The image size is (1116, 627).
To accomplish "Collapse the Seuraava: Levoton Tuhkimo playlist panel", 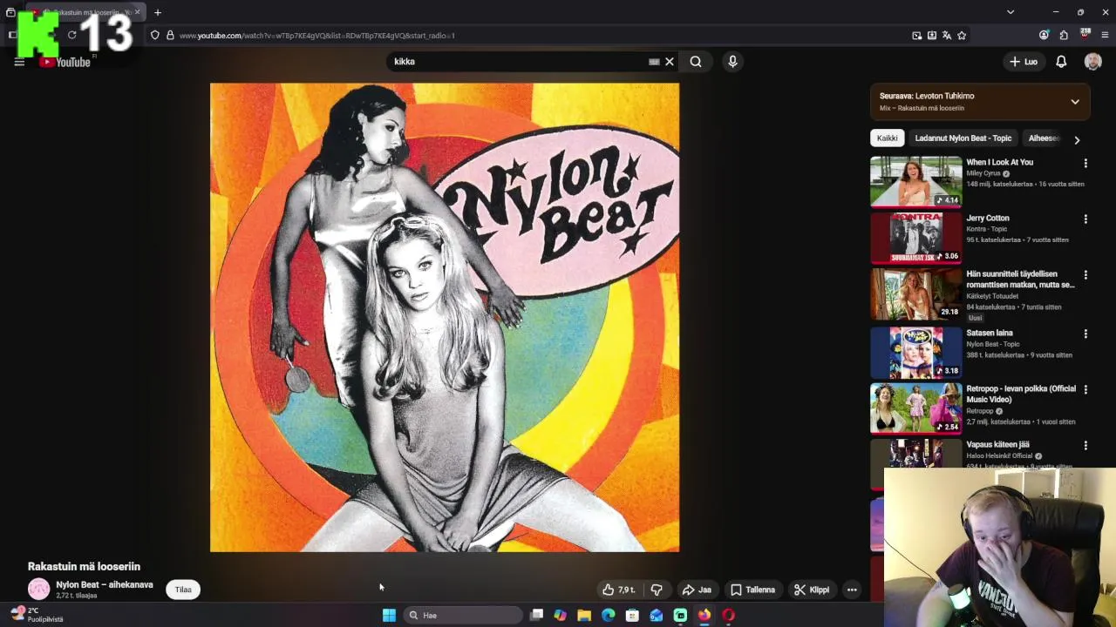I will pyautogui.click(x=1075, y=102).
